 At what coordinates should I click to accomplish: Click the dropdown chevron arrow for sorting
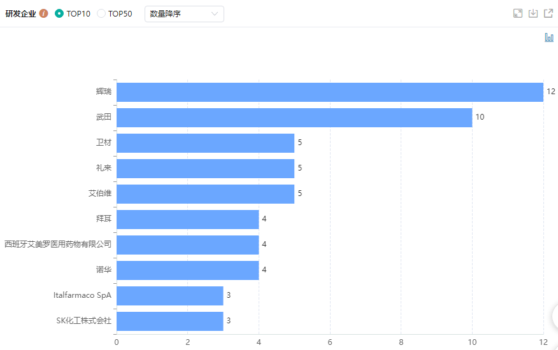click(214, 13)
